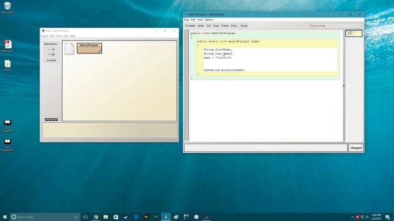Click the 'public class MyFirstProgram' code line
Image resolution: width=394 pixels, height=221 pixels.
212,33
